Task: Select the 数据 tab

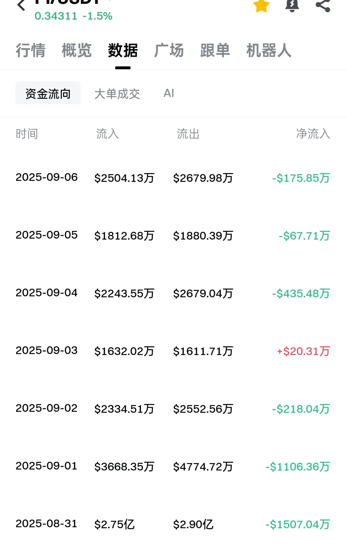Action: pyautogui.click(x=123, y=51)
